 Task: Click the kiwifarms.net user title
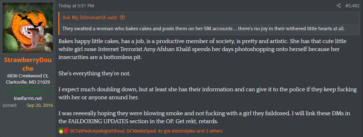click(28, 98)
